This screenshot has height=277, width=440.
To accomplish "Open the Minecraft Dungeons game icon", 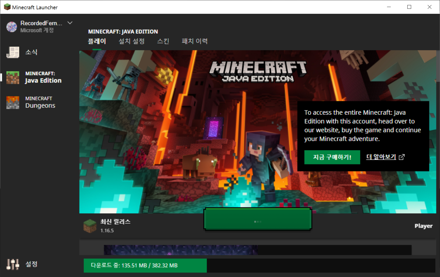I will point(13,103).
